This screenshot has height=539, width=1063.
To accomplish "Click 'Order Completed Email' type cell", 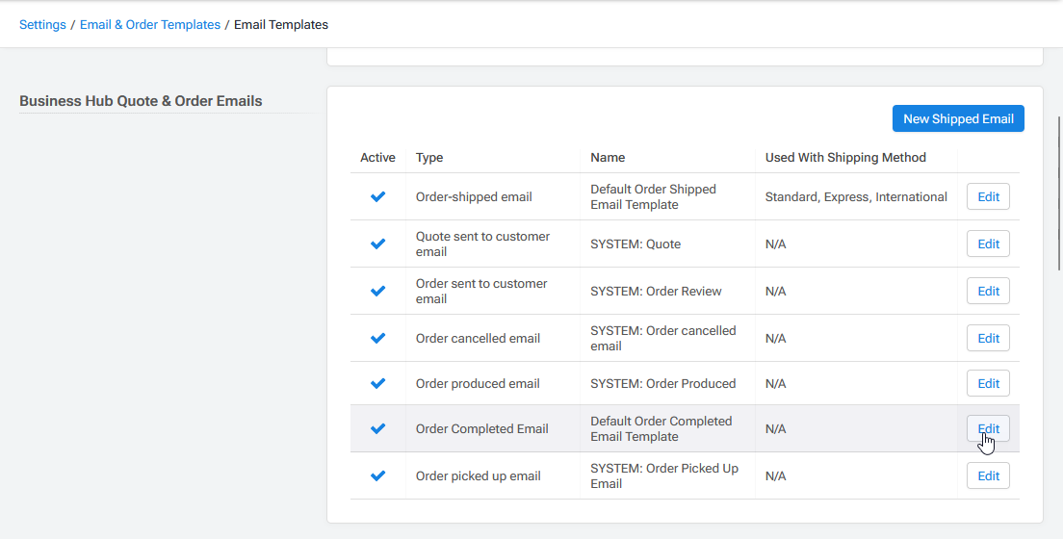I will (493, 428).
